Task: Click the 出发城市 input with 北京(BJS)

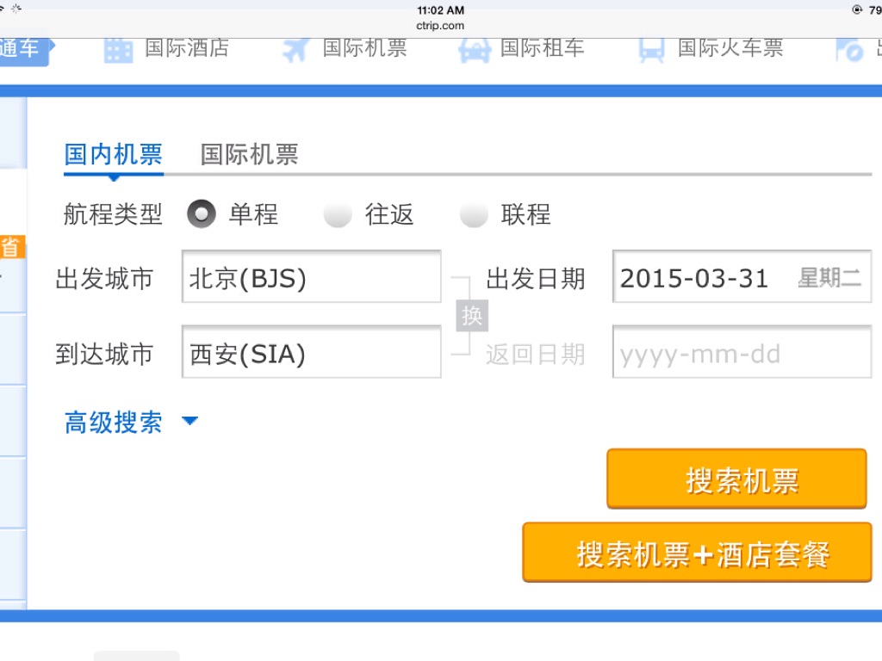Action: pyautogui.click(x=311, y=278)
